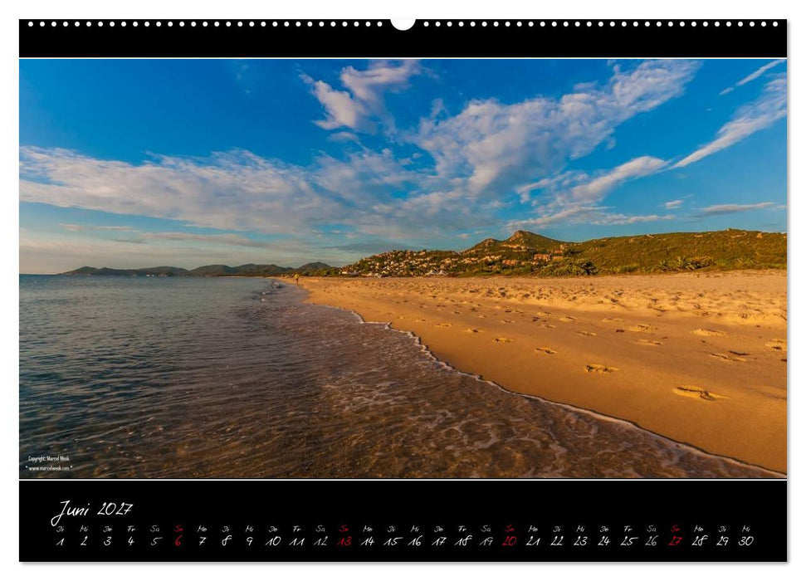The image size is (806, 581).
Task: Select date 1 in the calendar row
Action: 60,541
